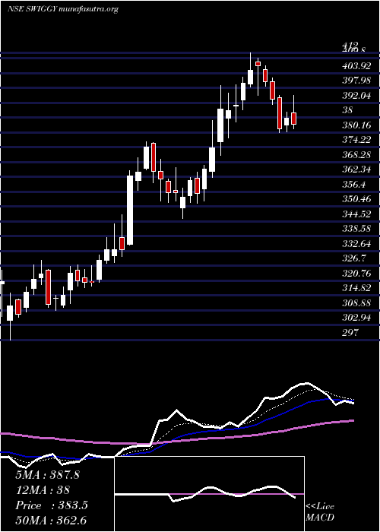Viewport: 380px width, 532px height.
Task: Click the 356.4 price axis label
Action: click(354, 185)
